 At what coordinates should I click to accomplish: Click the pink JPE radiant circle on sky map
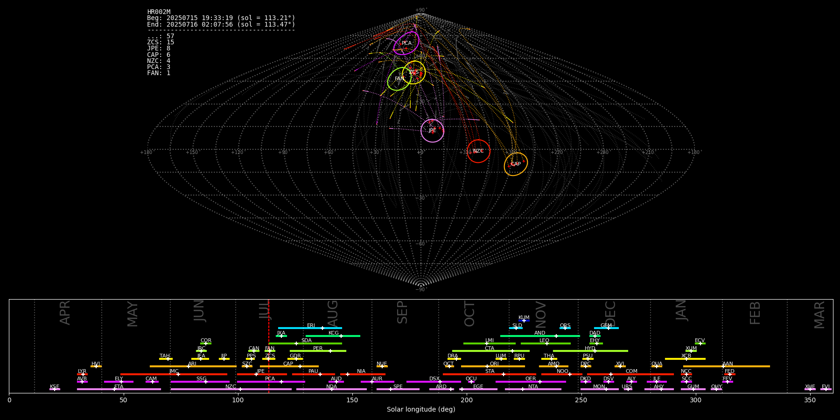tap(432, 131)
